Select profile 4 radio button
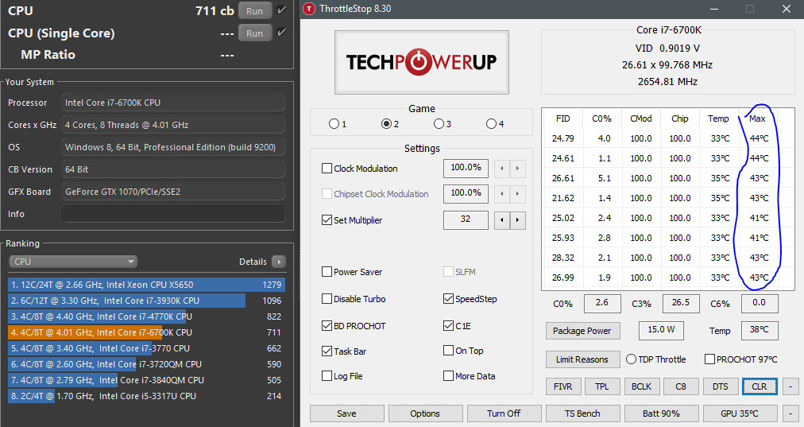The image size is (804, 427). [491, 124]
